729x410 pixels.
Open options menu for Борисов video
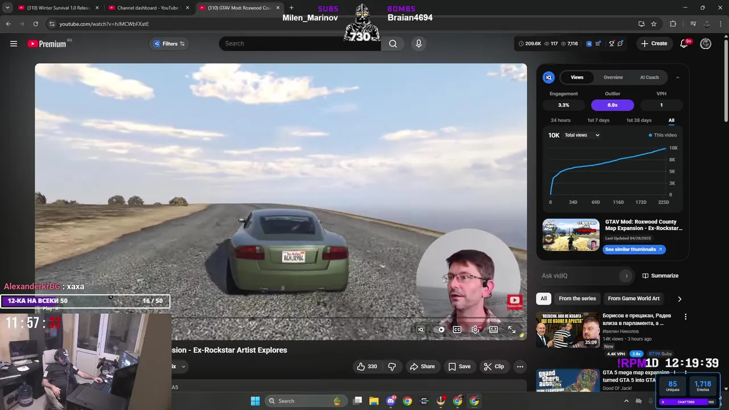coord(685,317)
